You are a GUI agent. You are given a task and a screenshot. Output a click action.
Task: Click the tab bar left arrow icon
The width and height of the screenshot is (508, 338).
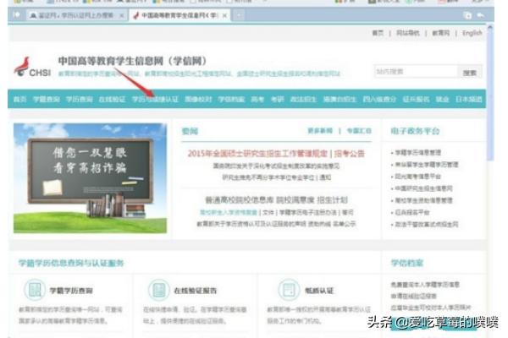[17, 15]
